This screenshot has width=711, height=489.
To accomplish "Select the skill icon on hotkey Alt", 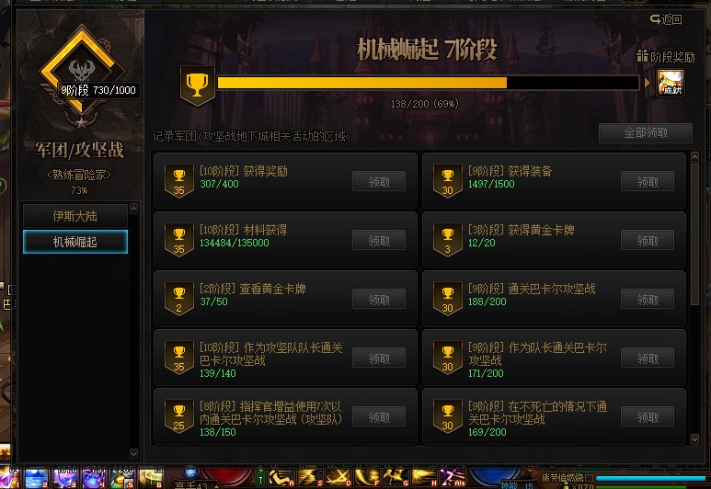I will pos(453,478).
